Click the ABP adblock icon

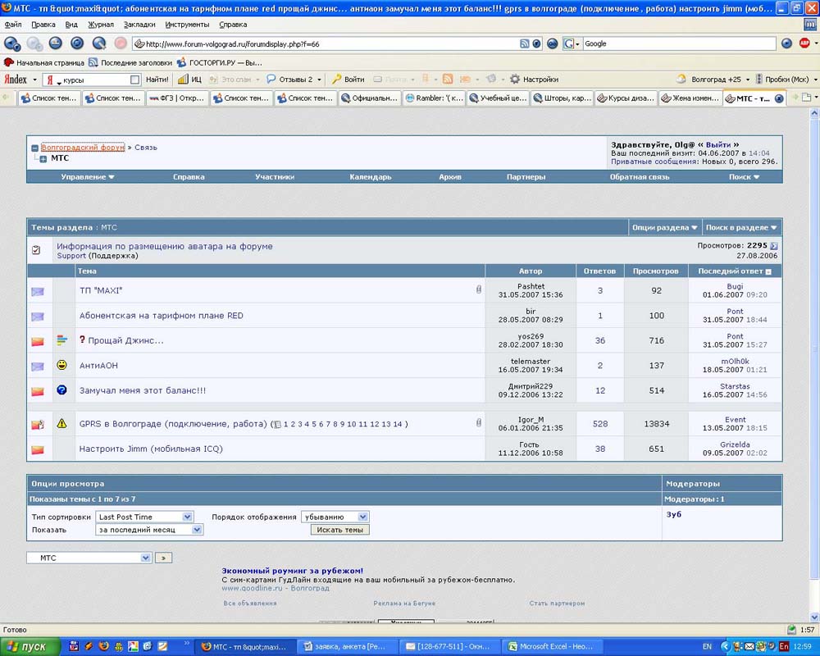[804, 43]
